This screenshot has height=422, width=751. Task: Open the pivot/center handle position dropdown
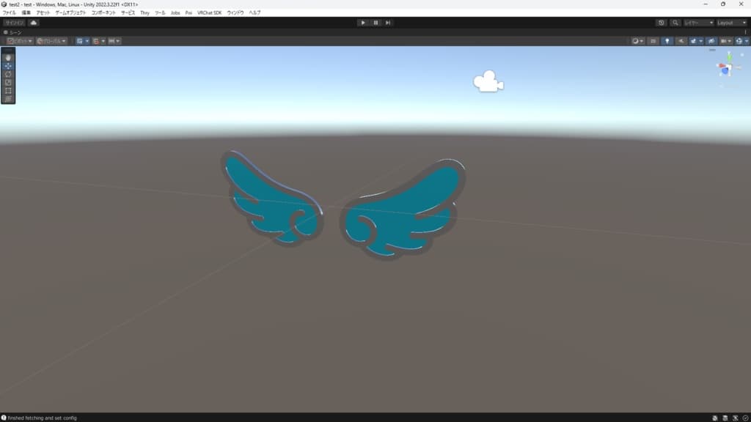[20, 41]
